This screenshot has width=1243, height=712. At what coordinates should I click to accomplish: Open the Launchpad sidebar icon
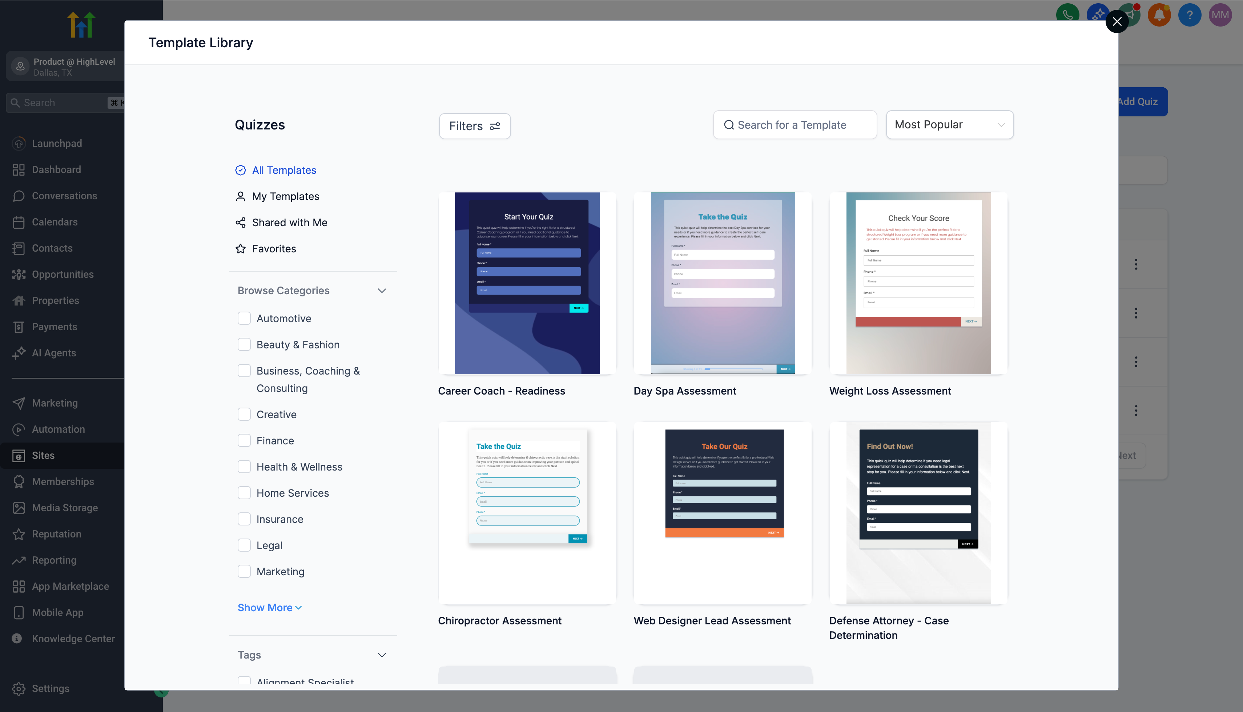pyautogui.click(x=19, y=143)
